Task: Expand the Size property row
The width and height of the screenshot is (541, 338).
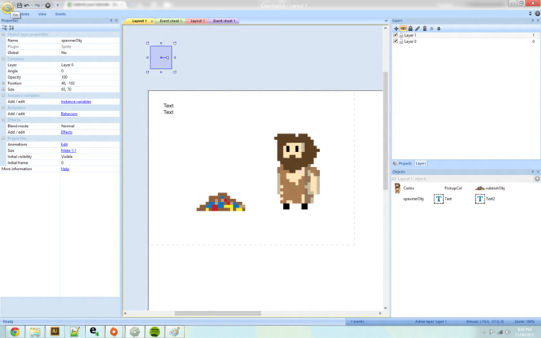Action: (3, 89)
